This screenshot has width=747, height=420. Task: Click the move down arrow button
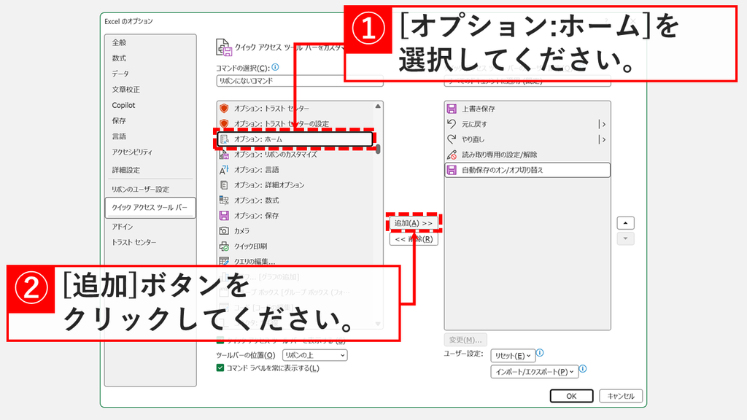[x=625, y=238]
